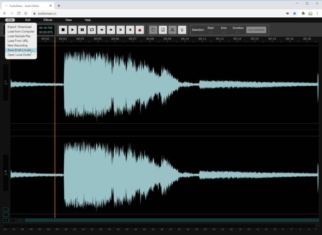The image size is (322, 235).
Task: Click Save Draft Locally menu entry
Action: [21, 50]
